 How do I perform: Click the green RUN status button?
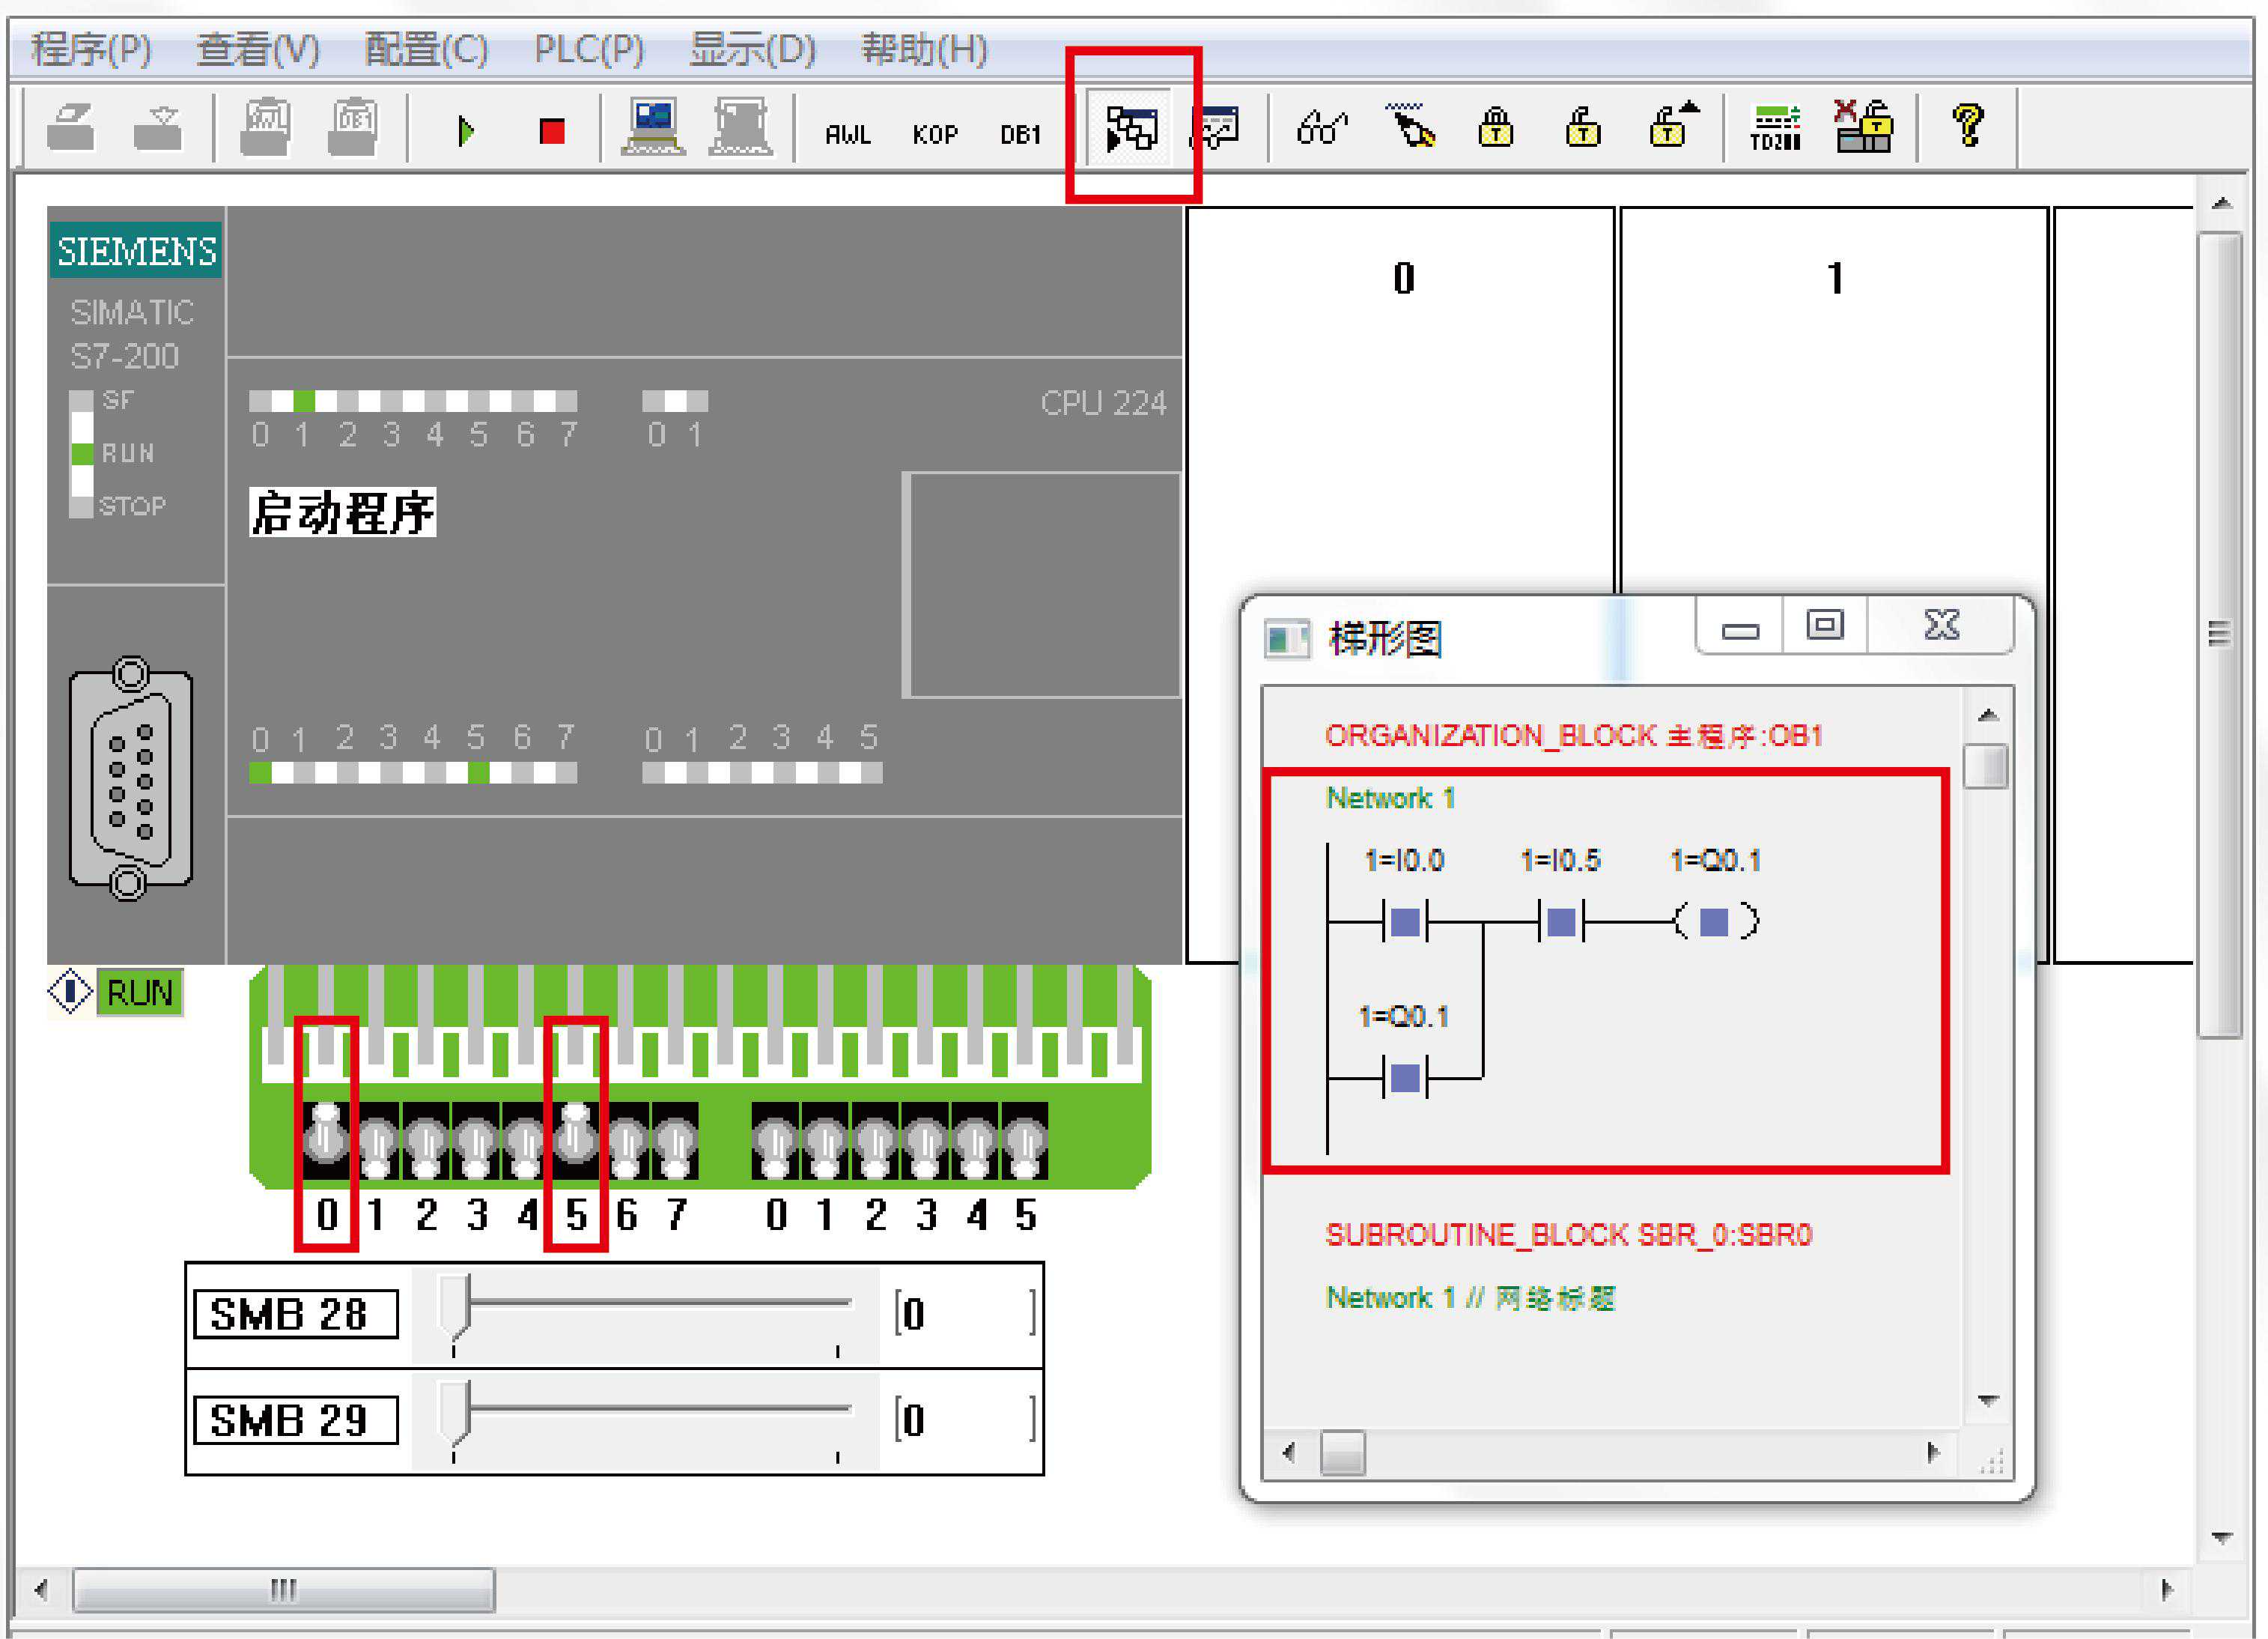[x=139, y=993]
